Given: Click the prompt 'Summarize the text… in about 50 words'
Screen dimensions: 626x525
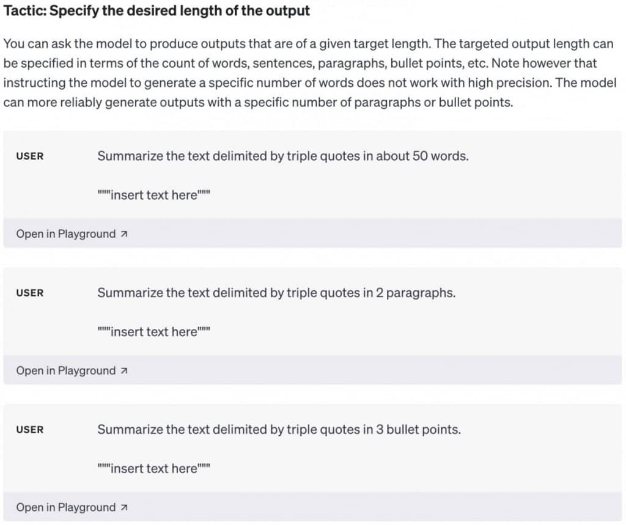Looking at the screenshot, I should [x=282, y=156].
